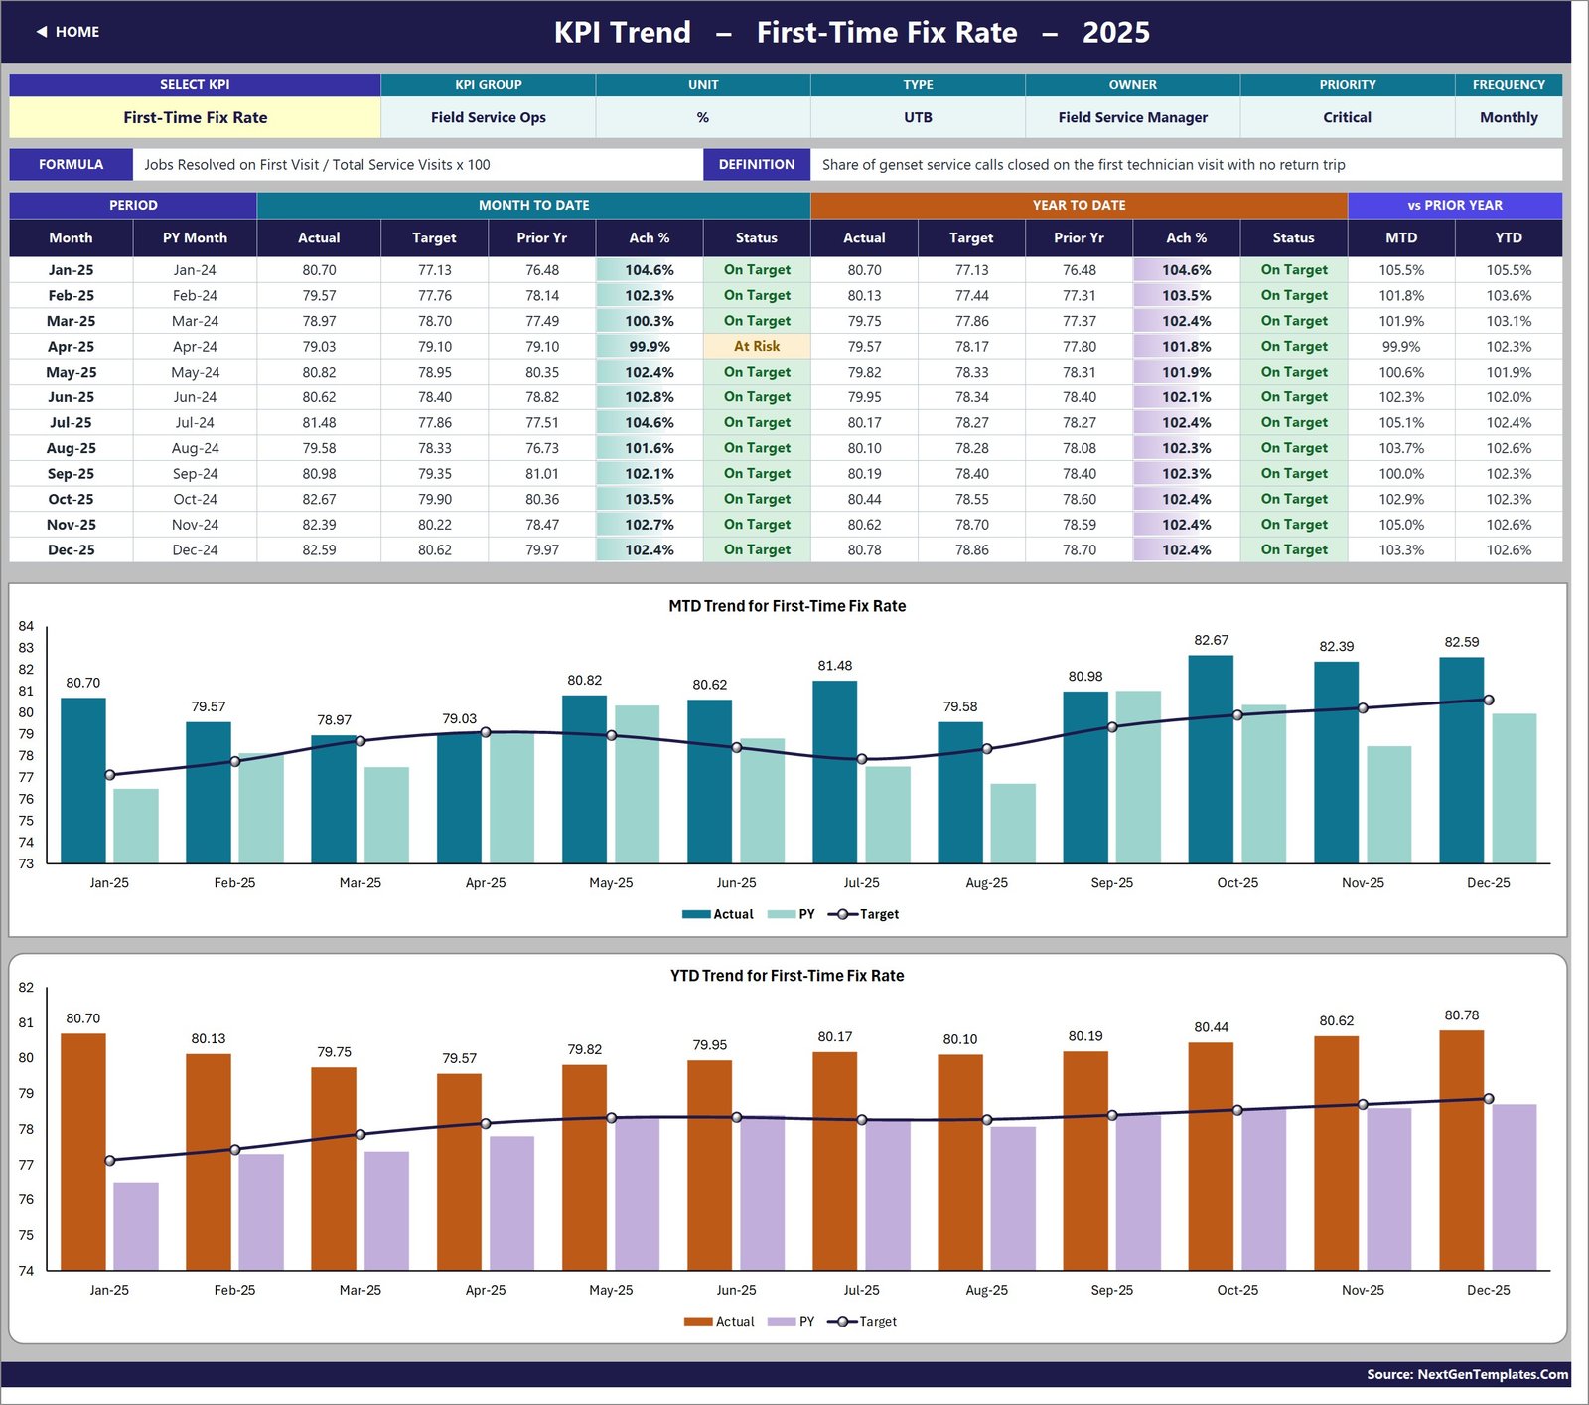The height and width of the screenshot is (1405, 1589).
Task: Select the Oct-25 Actual bar labeled 82.67
Action: pos(1211,759)
